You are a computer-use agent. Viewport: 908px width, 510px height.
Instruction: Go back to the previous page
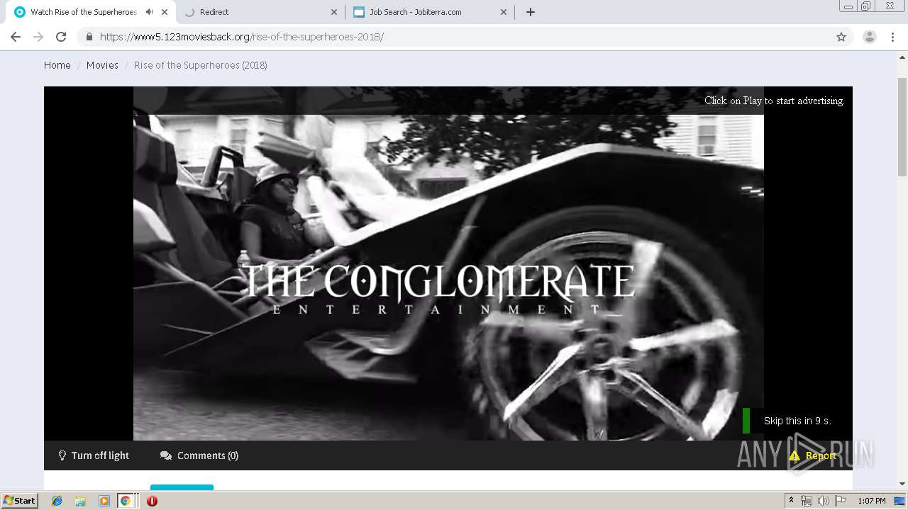click(16, 37)
